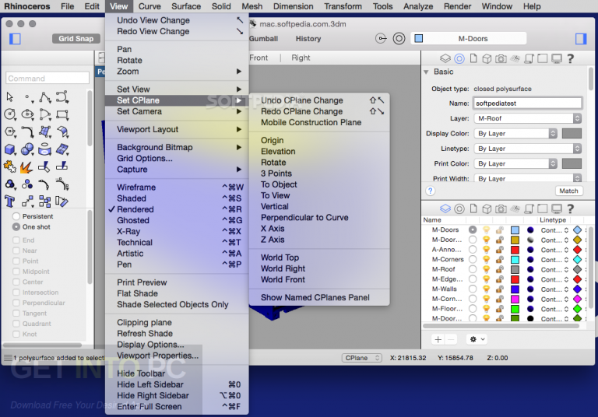Open the Display Color dropdown
The image size is (598, 417).
[x=516, y=133]
